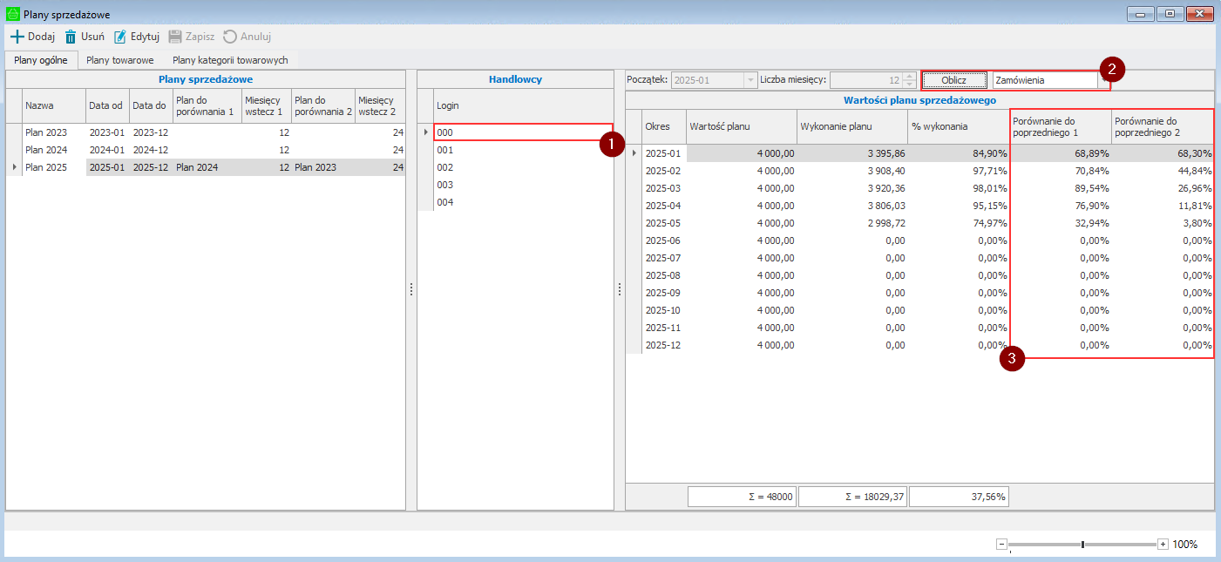This screenshot has width=1221, height=562.
Task: Open Plany kategorii towarowych tab
Action: pos(230,60)
